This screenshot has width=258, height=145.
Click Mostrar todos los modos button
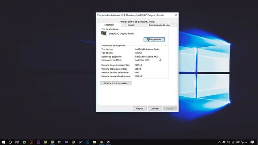point(116,83)
